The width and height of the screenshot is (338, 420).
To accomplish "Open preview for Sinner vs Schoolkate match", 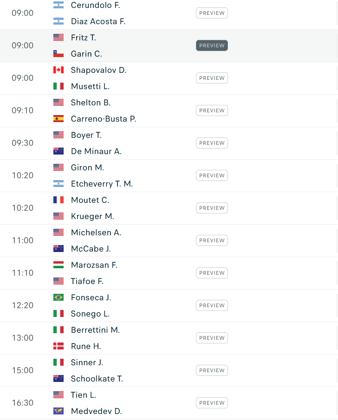I will point(212,370).
